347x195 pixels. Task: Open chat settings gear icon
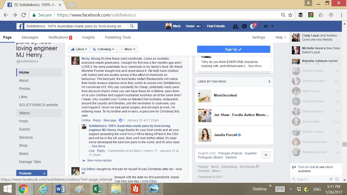[331, 179]
